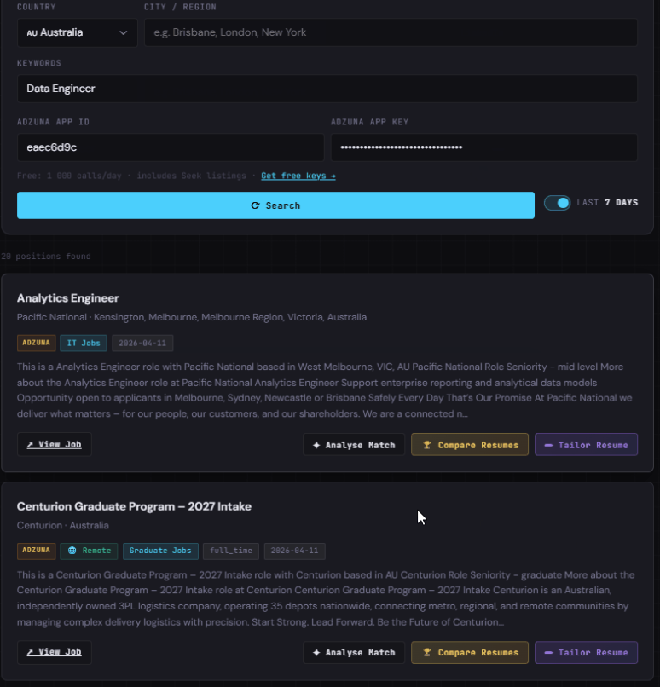Viewport: 660px width, 687px height.
Task: Click Tailor Resume for Centurion Graduate Program
Action: (x=587, y=652)
